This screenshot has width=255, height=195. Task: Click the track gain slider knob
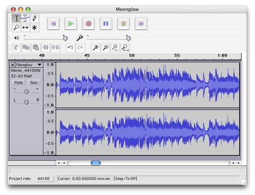26,92
